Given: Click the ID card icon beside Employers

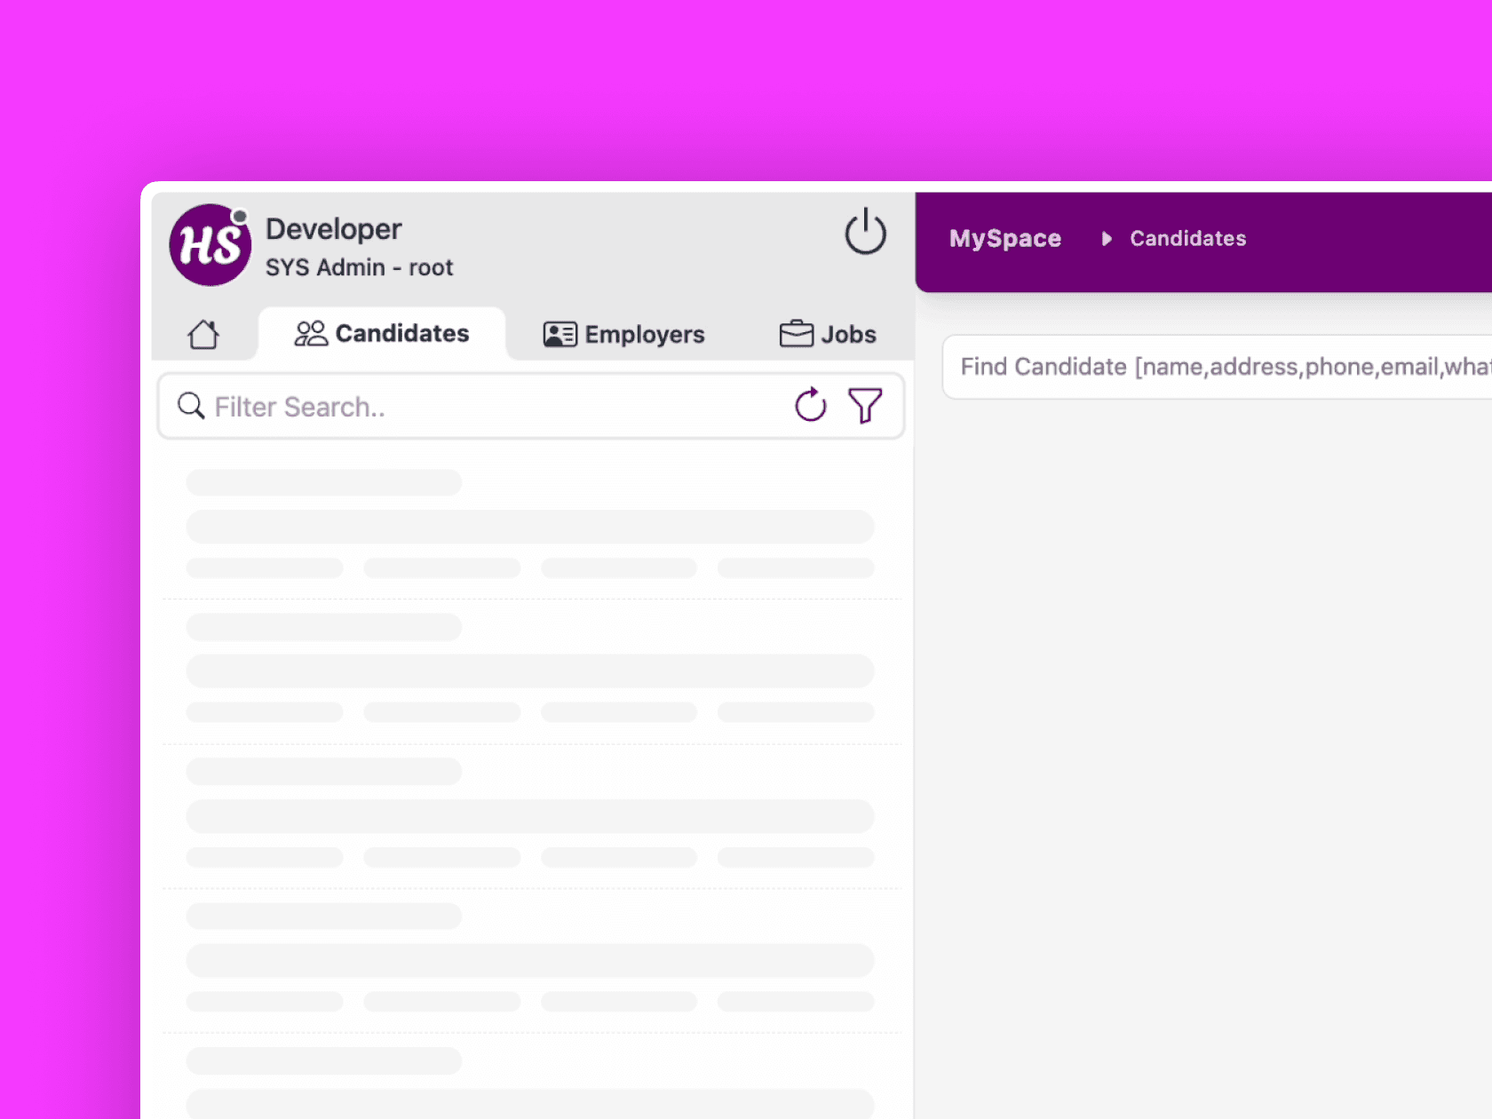Looking at the screenshot, I should click(x=559, y=335).
